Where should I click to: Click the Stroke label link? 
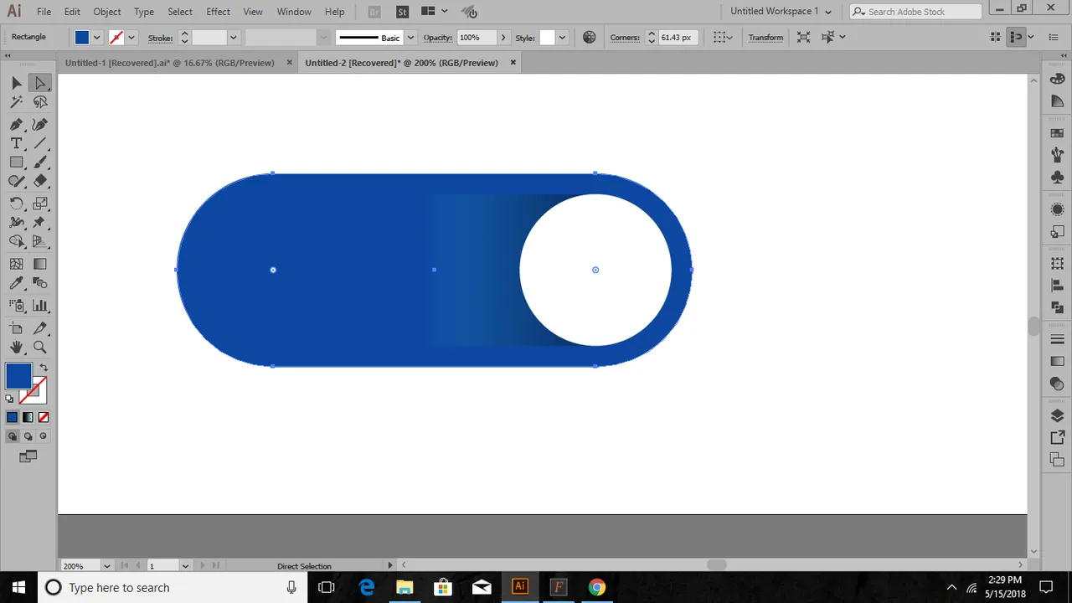point(160,38)
